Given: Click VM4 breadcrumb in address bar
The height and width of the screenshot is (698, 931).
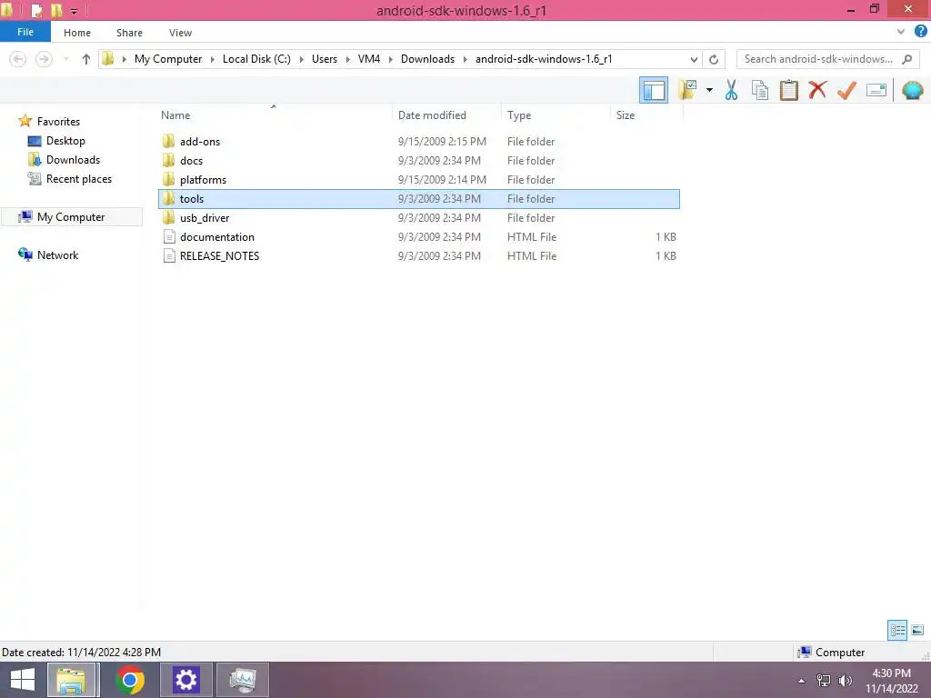Looking at the screenshot, I should click(x=369, y=59).
